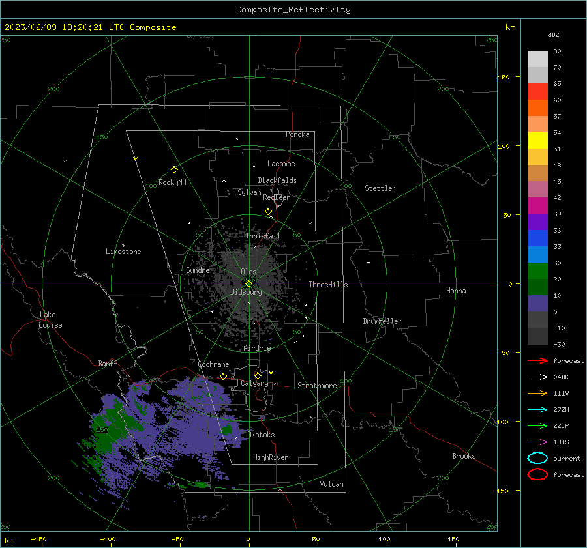Click the cyan current ellipse legend icon
The height and width of the screenshot is (548, 587).
pos(538,458)
